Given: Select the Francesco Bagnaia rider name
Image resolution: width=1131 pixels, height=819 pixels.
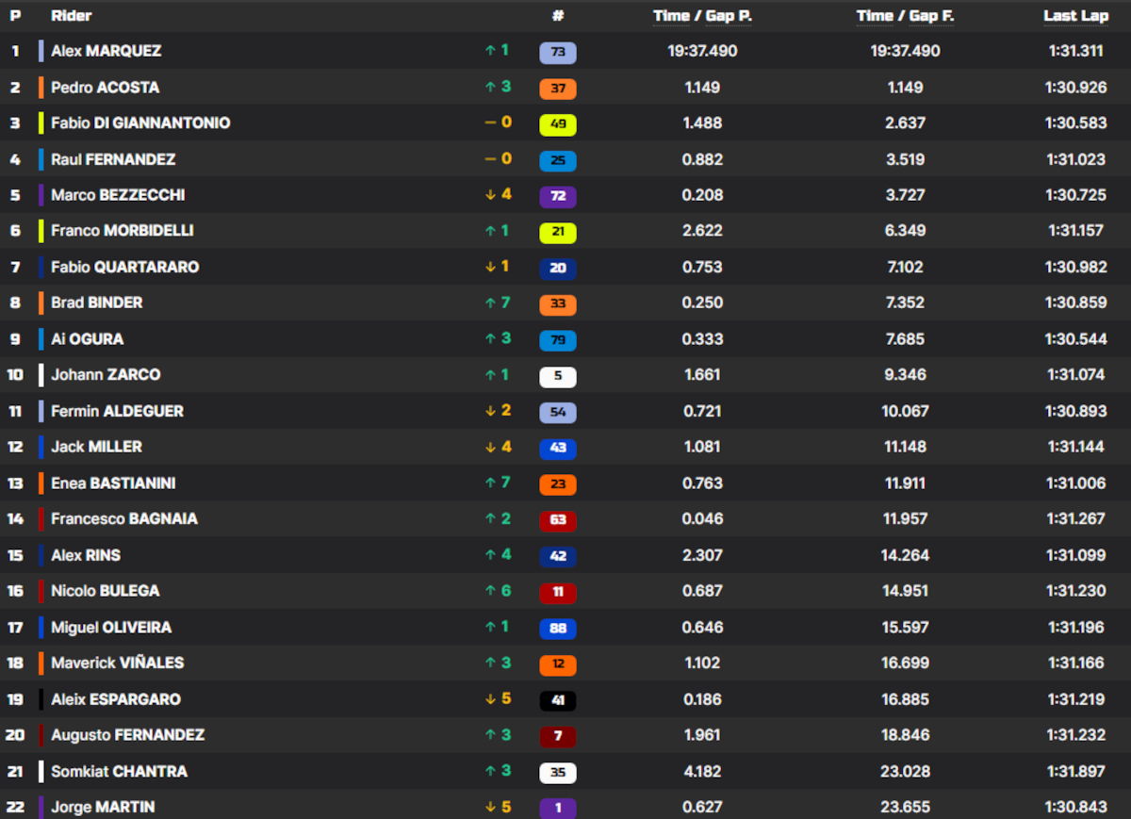Looking at the screenshot, I should (124, 518).
